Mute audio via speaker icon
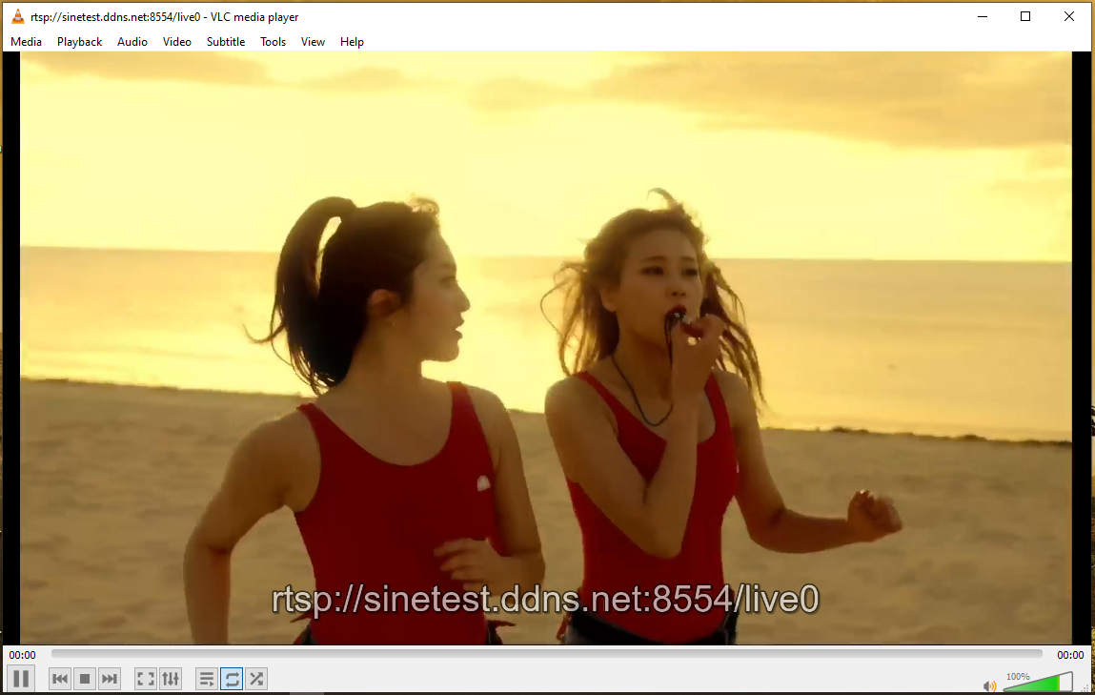1095x695 pixels. point(989,685)
